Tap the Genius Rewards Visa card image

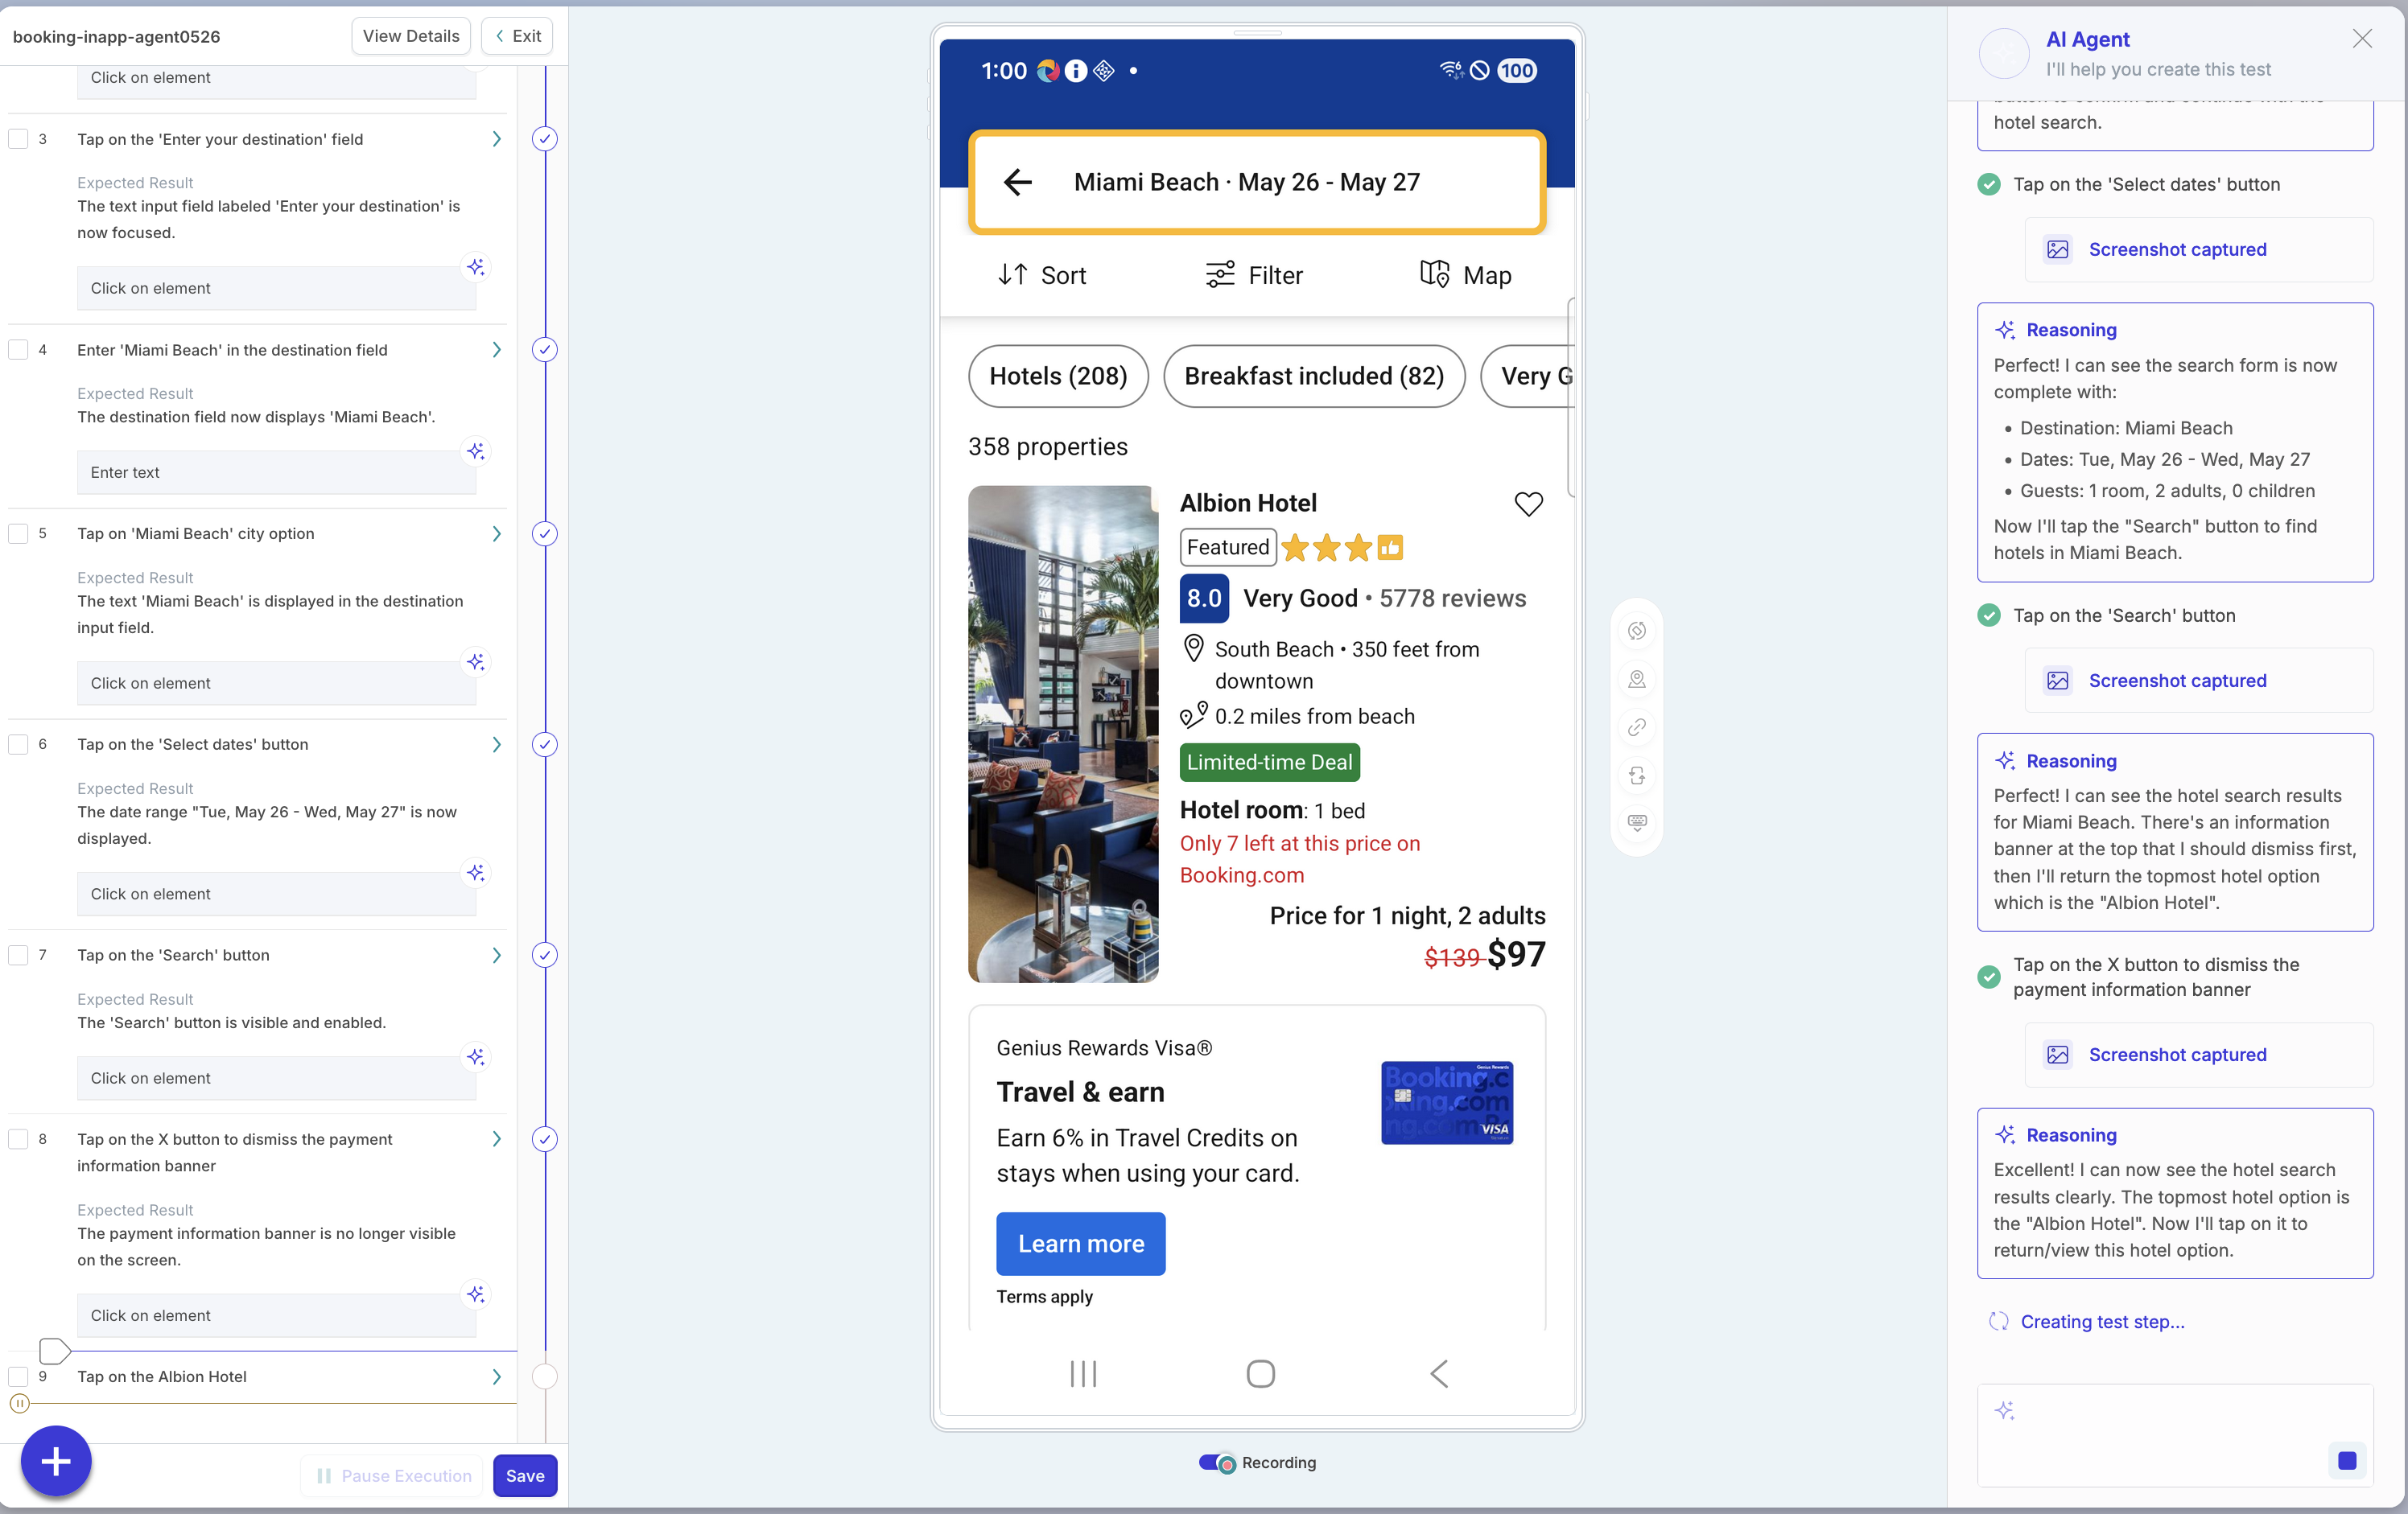1447,1103
